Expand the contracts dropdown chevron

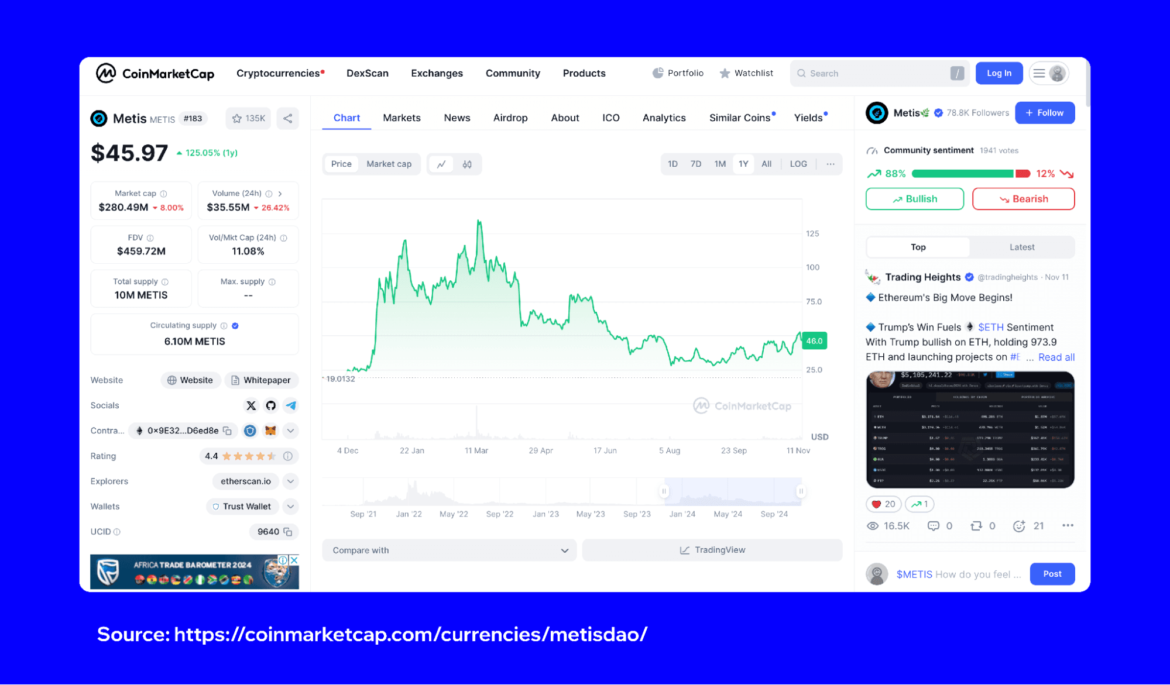coord(290,431)
